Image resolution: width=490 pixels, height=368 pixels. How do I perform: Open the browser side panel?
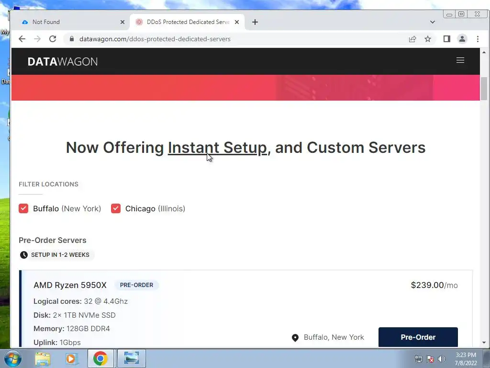click(x=447, y=39)
